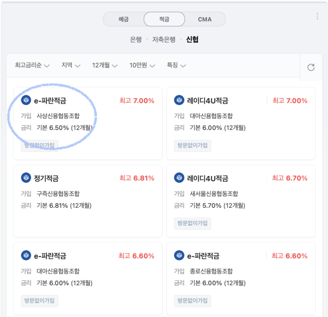Click 신협 logo on 사상신용협동조합 card

26,100
